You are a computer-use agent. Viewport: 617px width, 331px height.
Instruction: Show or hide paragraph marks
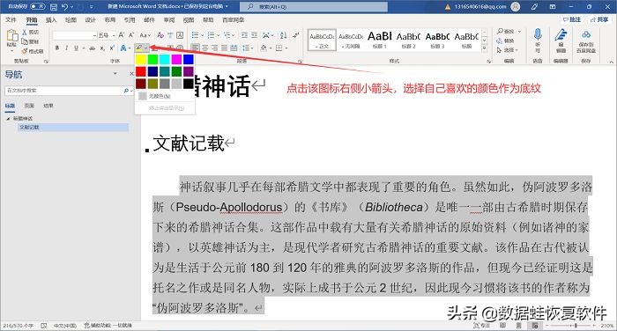tap(296, 35)
